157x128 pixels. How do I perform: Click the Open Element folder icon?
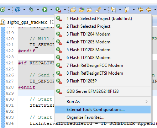tap(89, 10)
